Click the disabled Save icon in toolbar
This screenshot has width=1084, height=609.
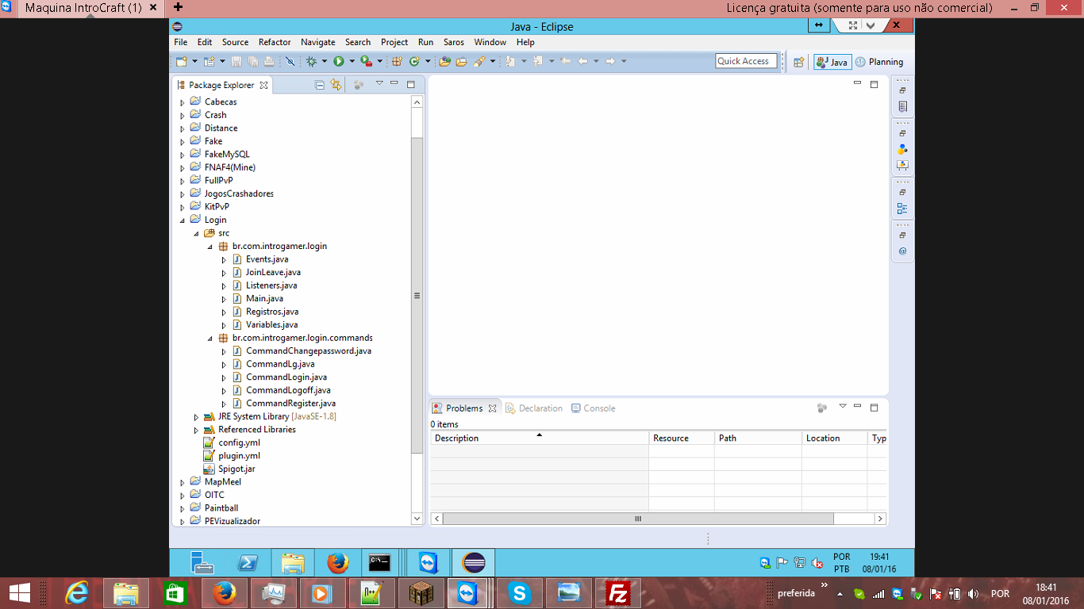(x=236, y=61)
